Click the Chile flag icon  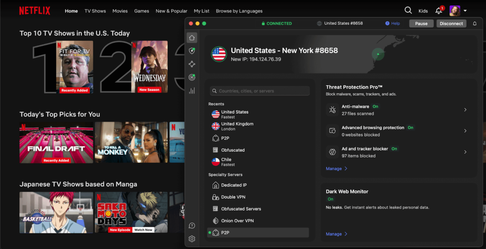click(216, 162)
